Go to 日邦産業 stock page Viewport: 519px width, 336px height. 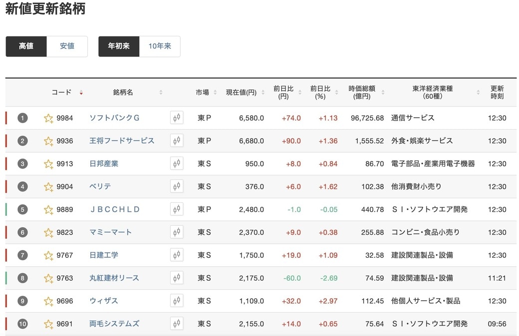point(104,164)
